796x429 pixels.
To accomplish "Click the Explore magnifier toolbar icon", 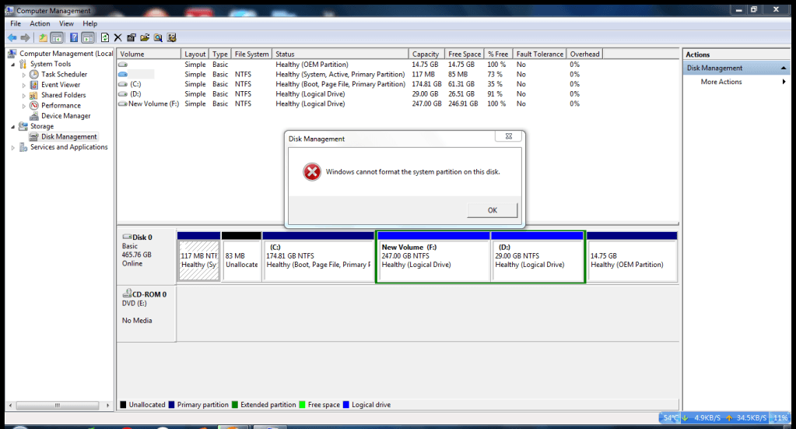I will [158, 37].
